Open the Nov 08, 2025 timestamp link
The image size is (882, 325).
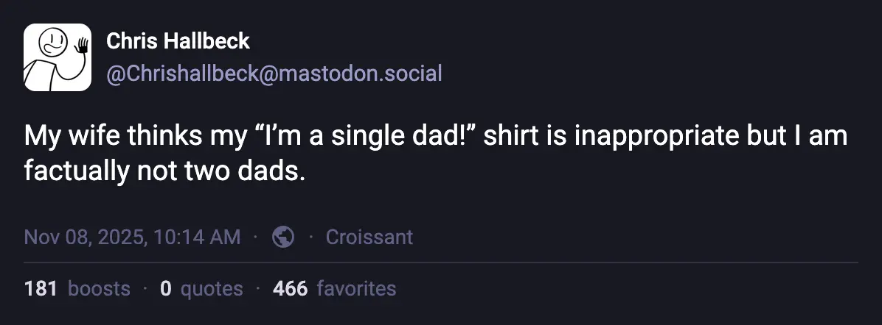click(x=132, y=237)
